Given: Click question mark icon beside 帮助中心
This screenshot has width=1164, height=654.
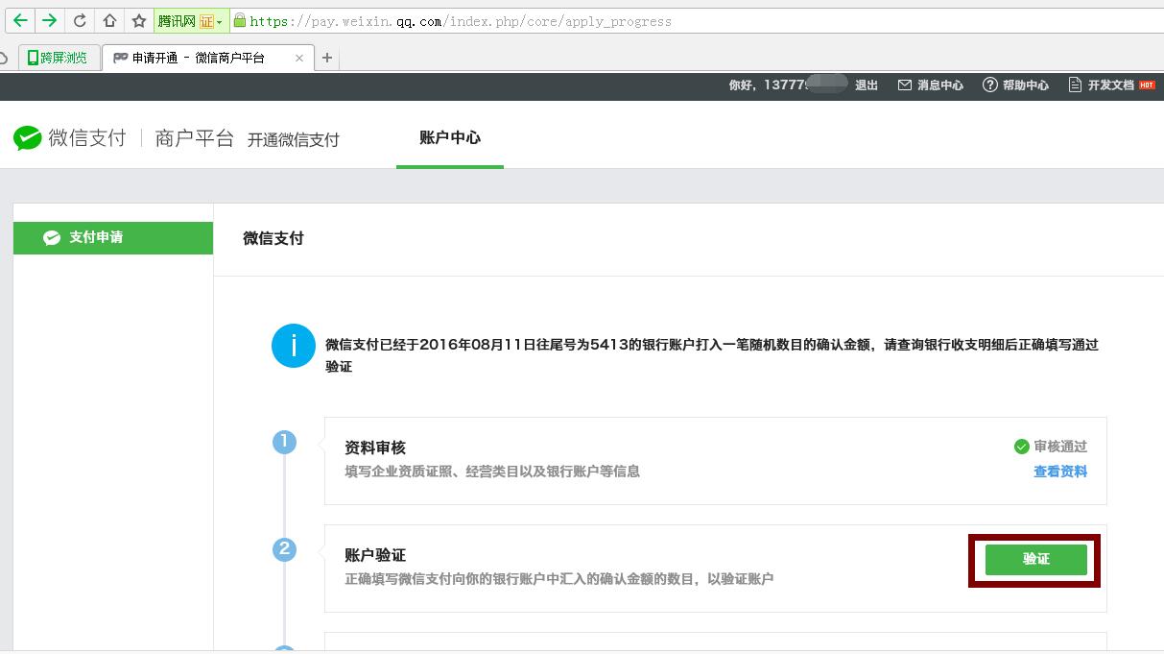Looking at the screenshot, I should coord(989,85).
